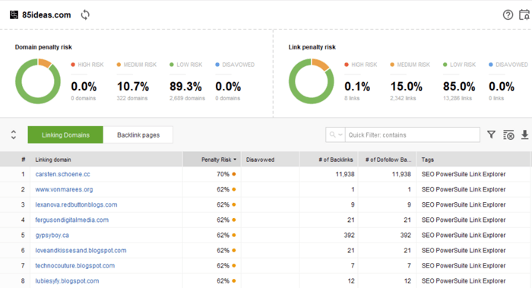Switch to the Linking Domains tab

(65, 135)
